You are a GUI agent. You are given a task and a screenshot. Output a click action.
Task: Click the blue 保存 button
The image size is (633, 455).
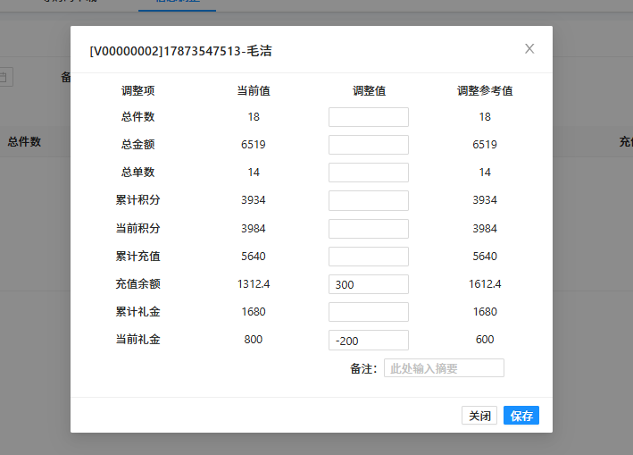(521, 416)
